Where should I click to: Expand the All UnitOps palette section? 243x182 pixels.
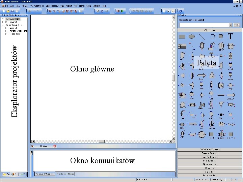pos(210,30)
